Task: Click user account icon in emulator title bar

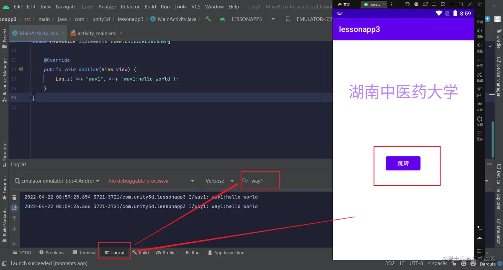Action: [x=416, y=4]
